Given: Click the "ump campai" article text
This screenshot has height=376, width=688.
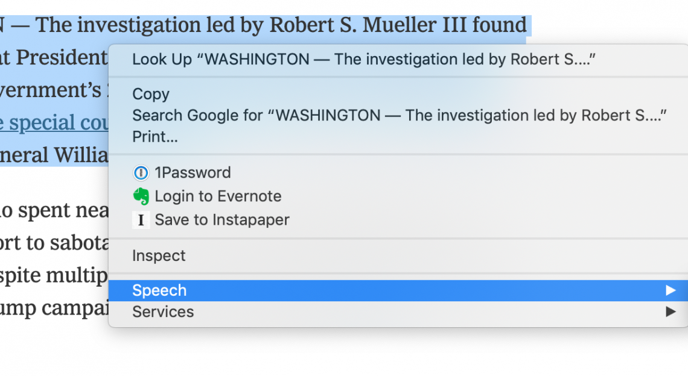Looking at the screenshot, I should point(54,308).
